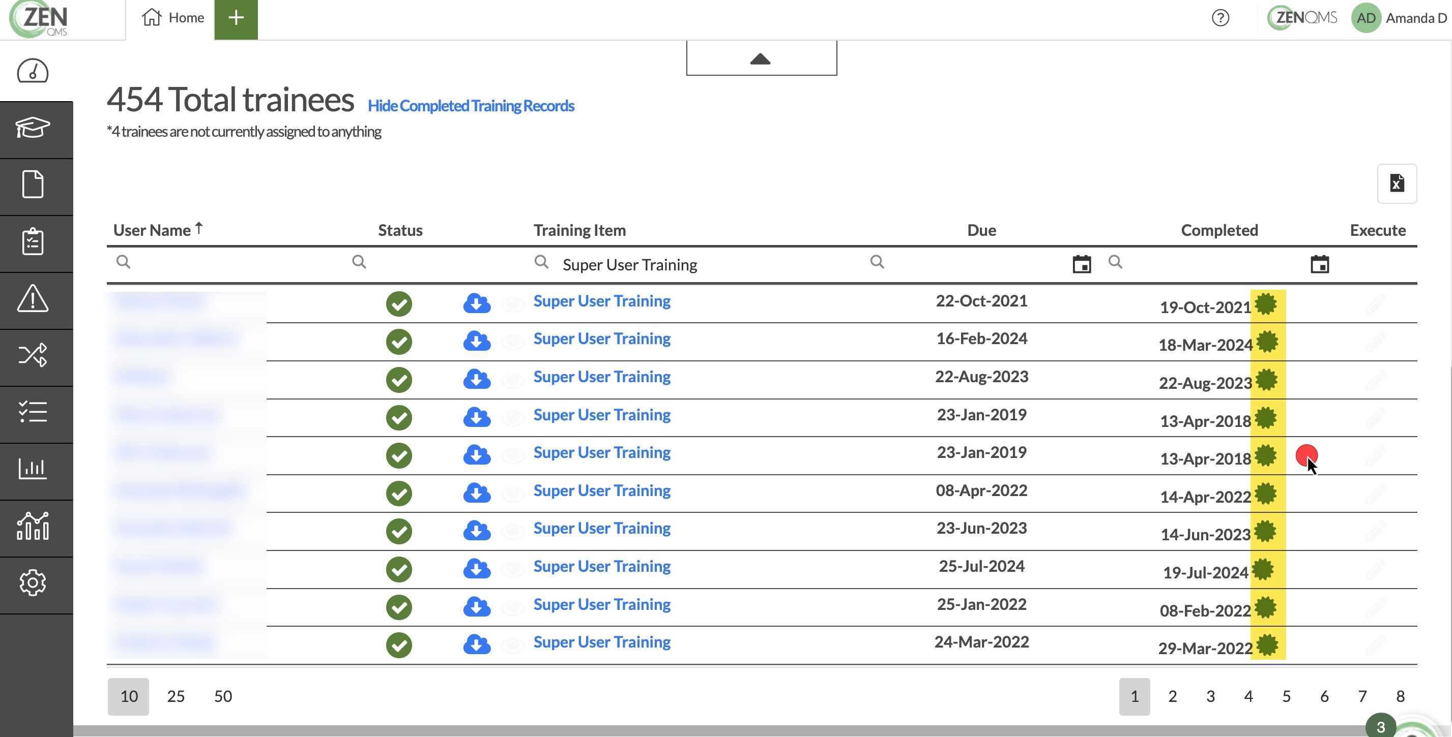Click the green seal beside 14-Jun-2023
Image resolution: width=1452 pixels, height=737 pixels.
[x=1265, y=531]
